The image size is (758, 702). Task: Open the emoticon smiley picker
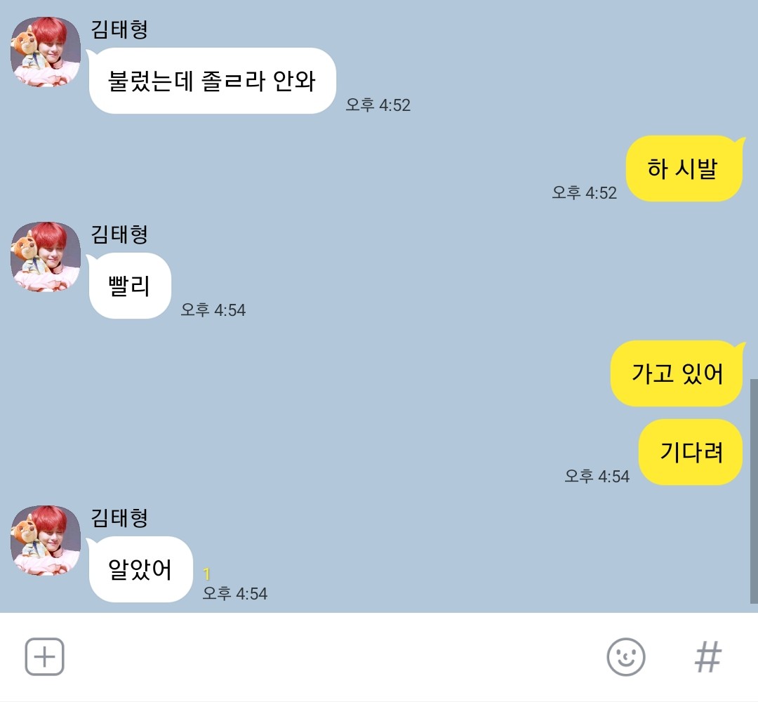pos(625,656)
